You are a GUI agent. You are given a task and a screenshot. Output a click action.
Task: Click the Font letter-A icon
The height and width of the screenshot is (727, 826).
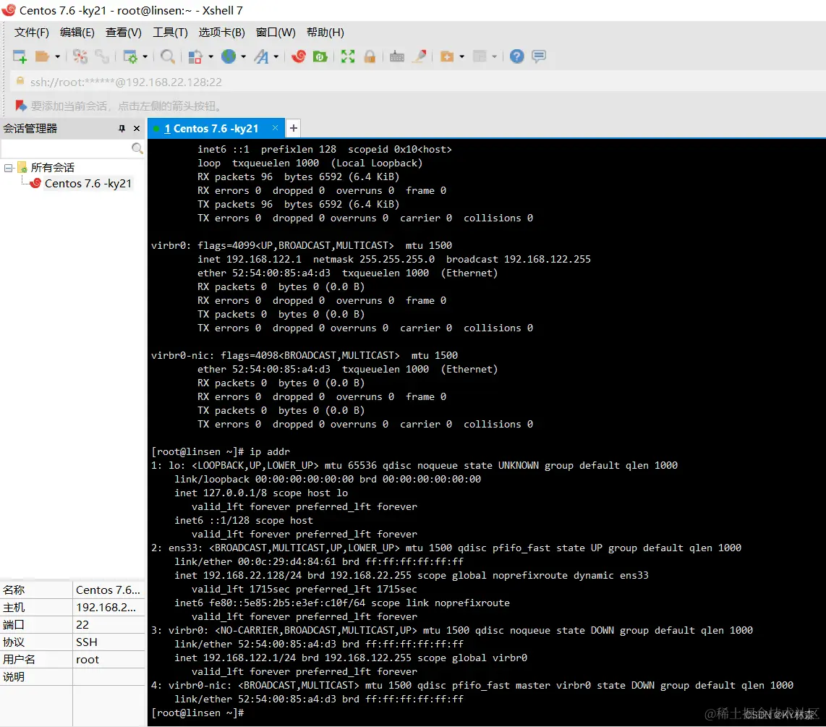(261, 56)
